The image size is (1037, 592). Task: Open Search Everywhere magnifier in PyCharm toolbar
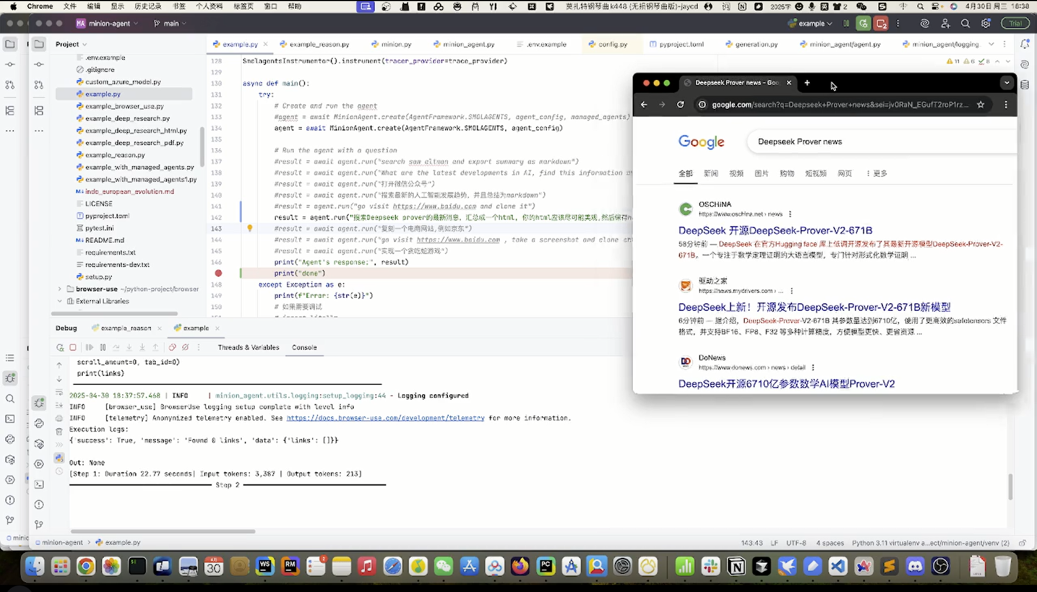tap(966, 23)
